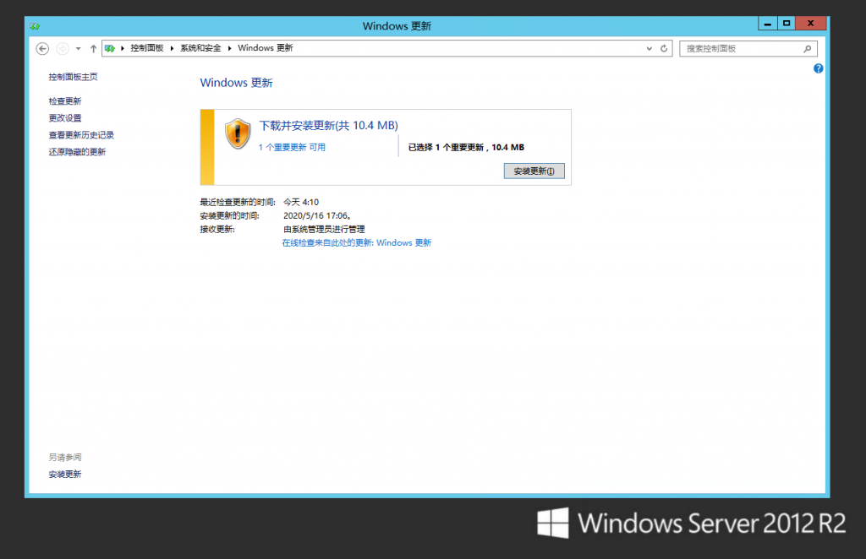Click 检查更新 in the left sidebar
Viewport: 866px width, 559px height.
pos(65,101)
